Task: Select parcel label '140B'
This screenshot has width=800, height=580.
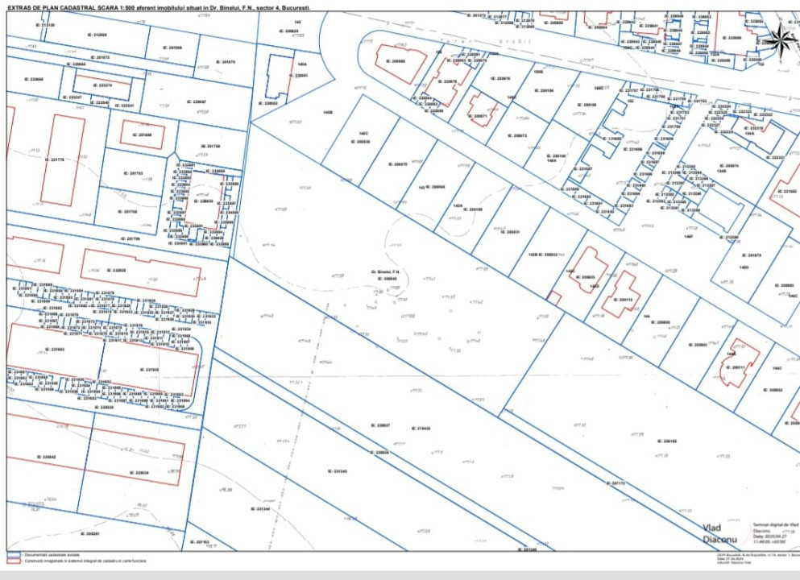Action: 328,112
